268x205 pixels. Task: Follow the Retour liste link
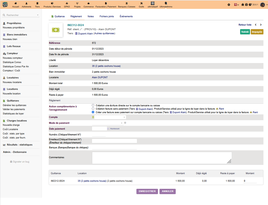pyautogui.click(x=245, y=25)
